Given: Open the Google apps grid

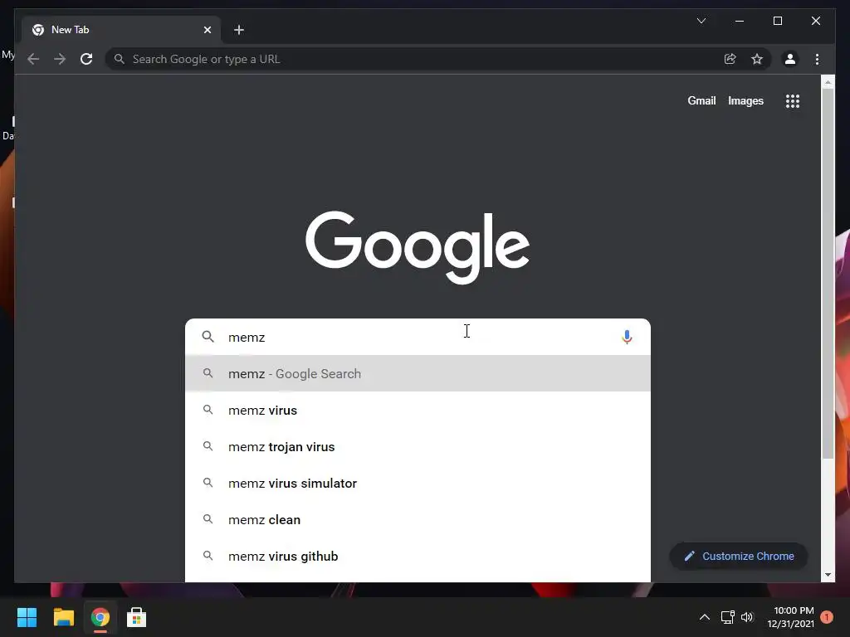Looking at the screenshot, I should click(793, 100).
